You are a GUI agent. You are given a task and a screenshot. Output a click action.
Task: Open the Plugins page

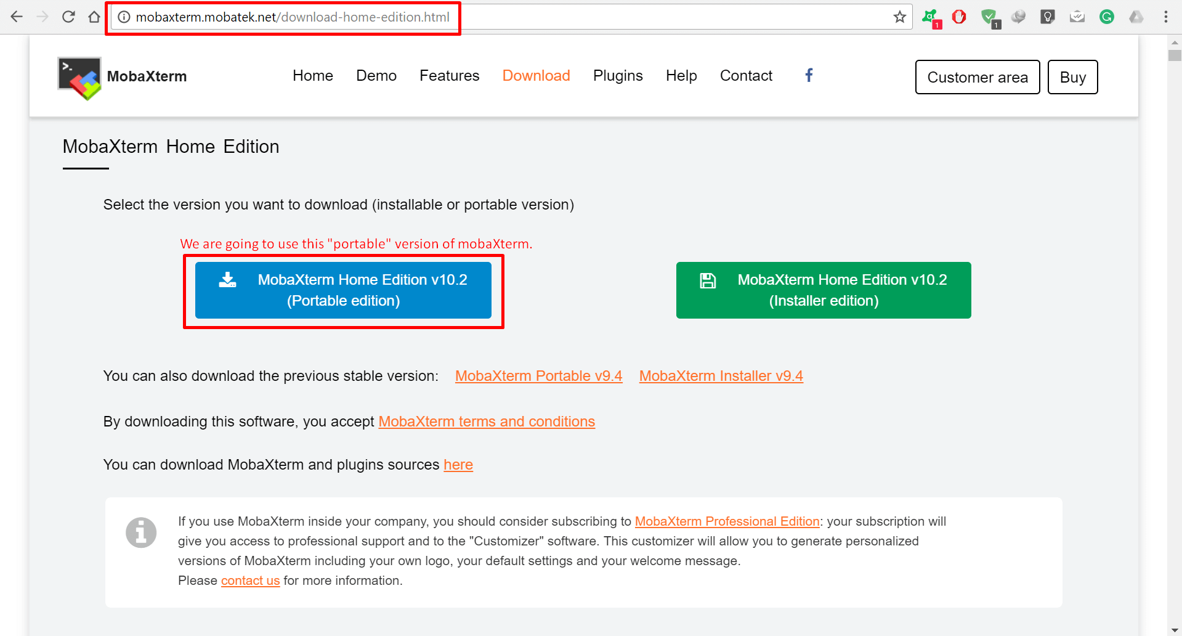pyautogui.click(x=618, y=76)
